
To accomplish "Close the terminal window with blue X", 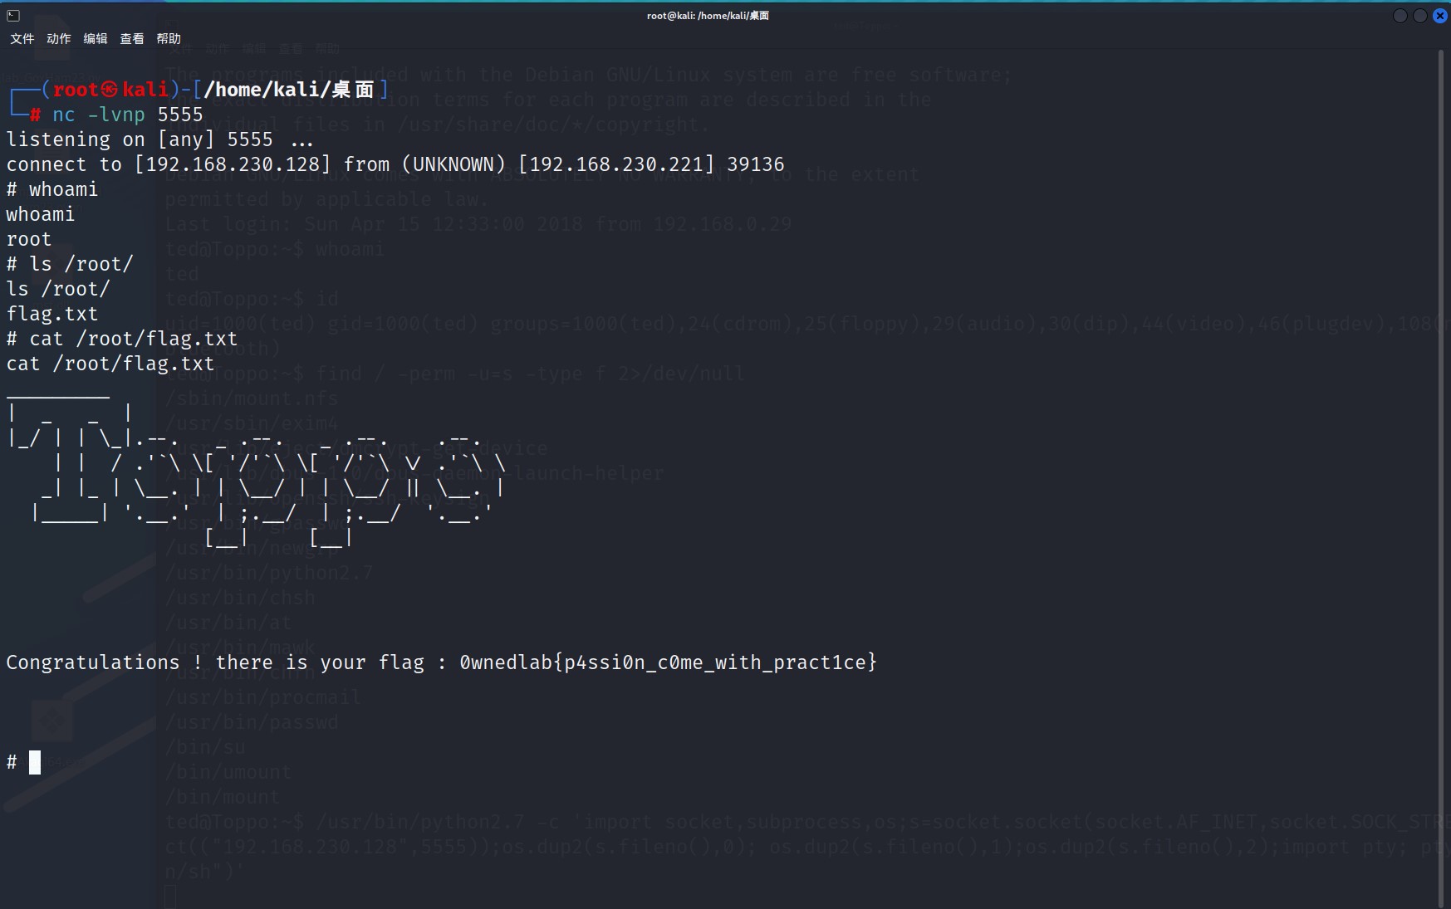I will 1440,16.
